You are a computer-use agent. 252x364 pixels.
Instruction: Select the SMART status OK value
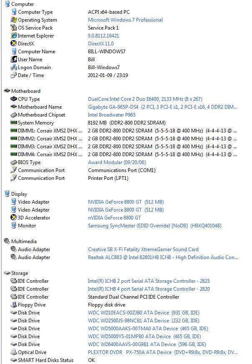91,360
